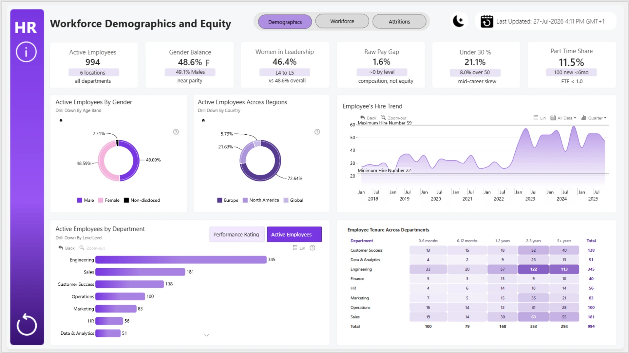Screen dimensions: 629x353
Task: Switch to the Workforce tab
Action: coord(342,21)
